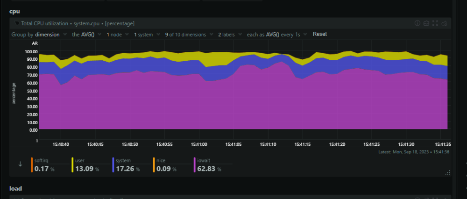Image resolution: width=467 pixels, height=199 pixels.
Task: Click the 100.00 y-axis label
Action: click(31, 51)
